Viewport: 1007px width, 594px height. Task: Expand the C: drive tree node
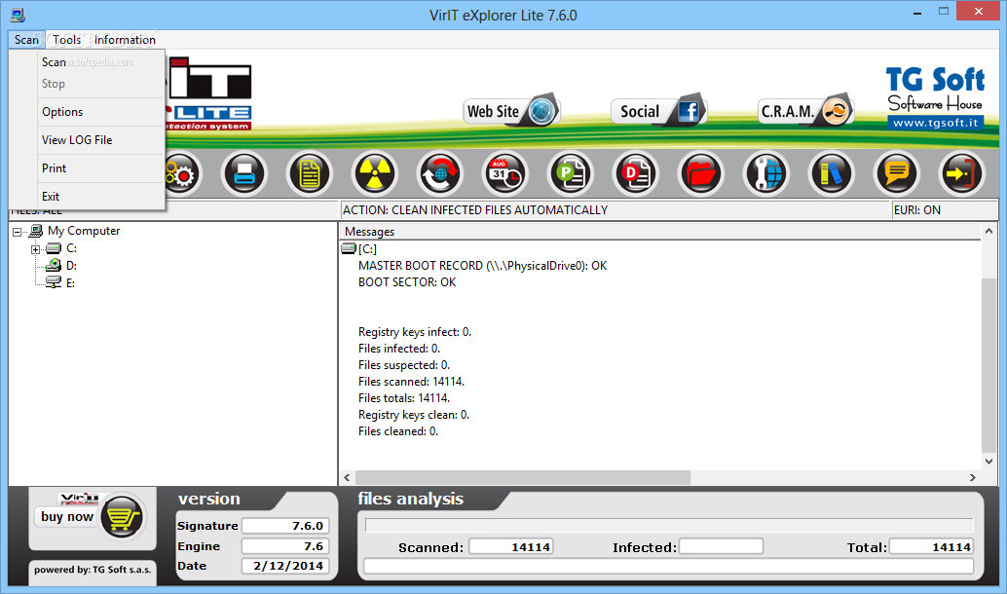click(x=36, y=249)
